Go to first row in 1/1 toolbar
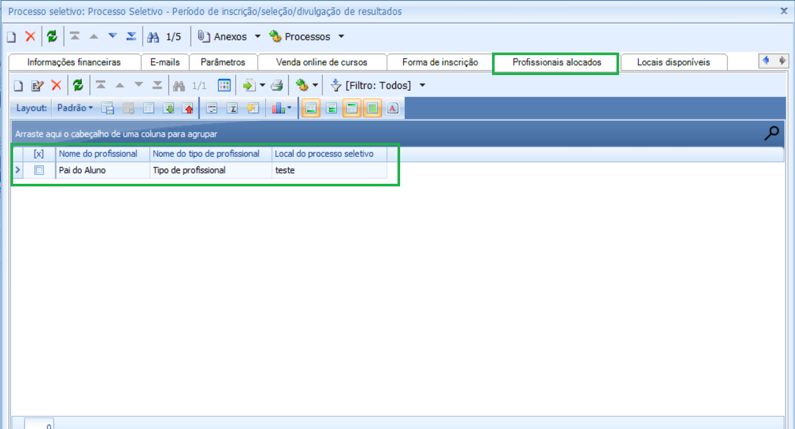 click(x=101, y=85)
